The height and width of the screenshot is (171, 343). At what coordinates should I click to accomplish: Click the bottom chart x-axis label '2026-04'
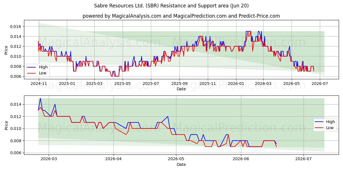(x=113, y=159)
